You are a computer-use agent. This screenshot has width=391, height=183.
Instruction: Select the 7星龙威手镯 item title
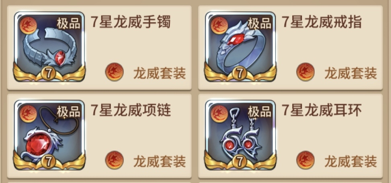point(131,22)
